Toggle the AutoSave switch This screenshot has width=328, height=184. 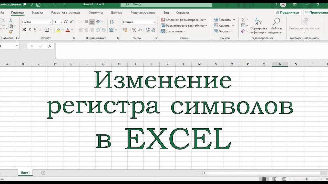(x=28, y=4)
